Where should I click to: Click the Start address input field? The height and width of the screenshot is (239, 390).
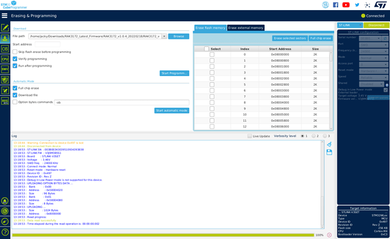tap(47, 44)
